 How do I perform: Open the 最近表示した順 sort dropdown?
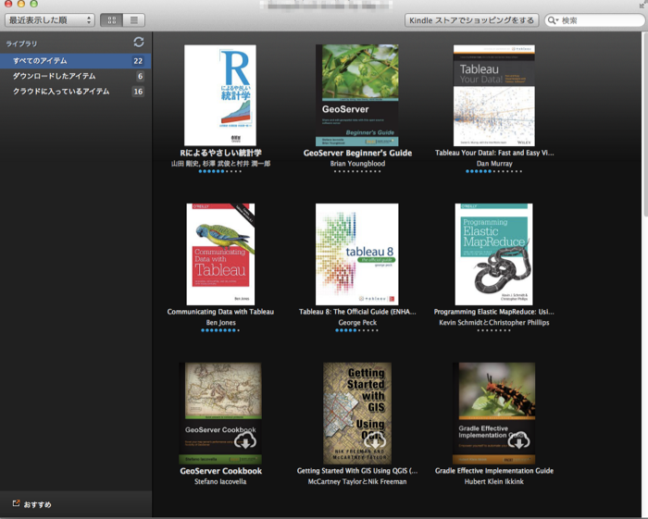pyautogui.click(x=50, y=20)
